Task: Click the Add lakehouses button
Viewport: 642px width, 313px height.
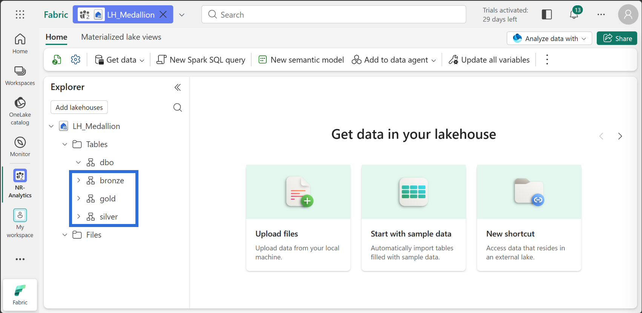Action: pyautogui.click(x=79, y=107)
